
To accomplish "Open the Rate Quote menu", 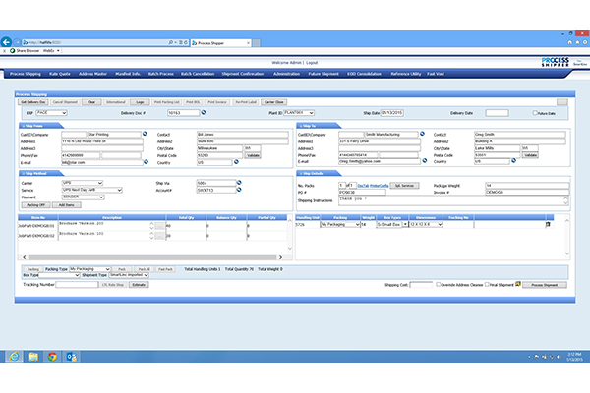I will point(60,74).
